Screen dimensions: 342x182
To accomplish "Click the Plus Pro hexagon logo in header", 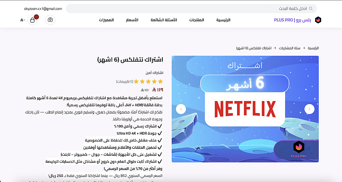I will pyautogui.click(x=318, y=20).
